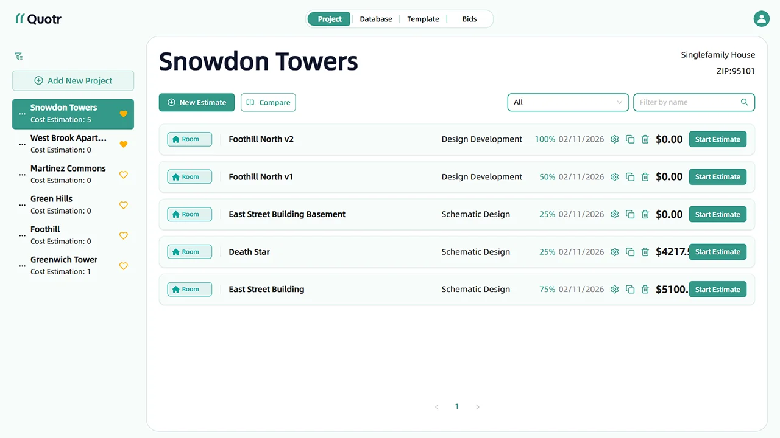780x438 pixels.
Task: Open the Template tab
Action: pos(422,19)
